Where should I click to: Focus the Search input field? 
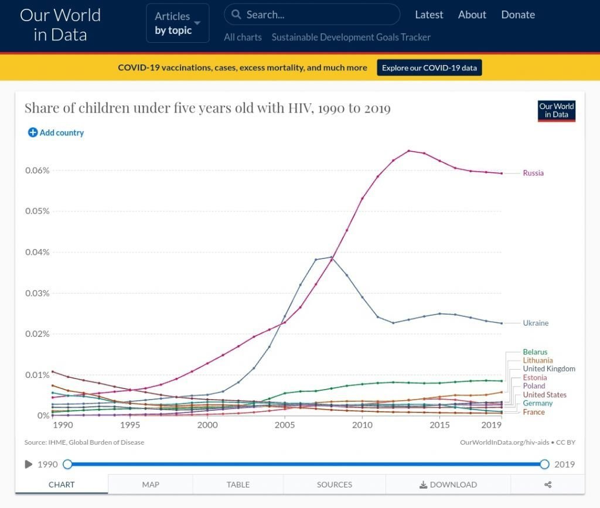[x=312, y=15]
